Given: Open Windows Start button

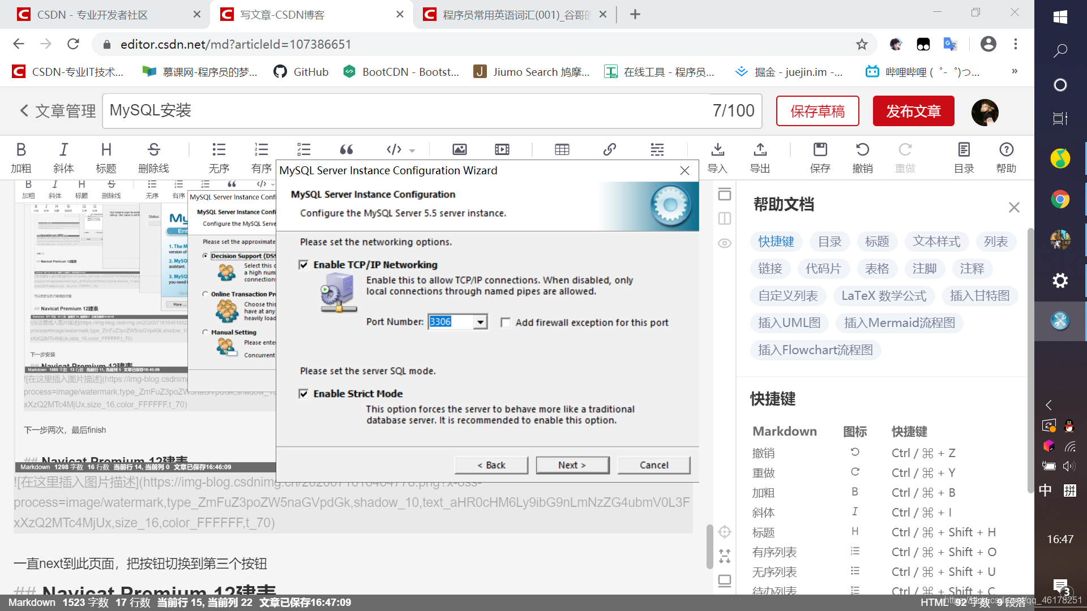Looking at the screenshot, I should click(1060, 17).
